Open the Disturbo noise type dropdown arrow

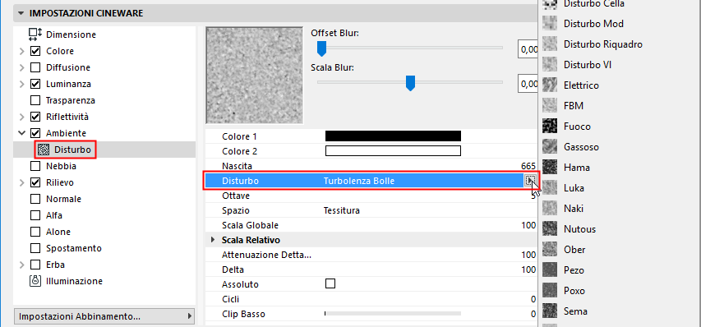pyautogui.click(x=531, y=181)
